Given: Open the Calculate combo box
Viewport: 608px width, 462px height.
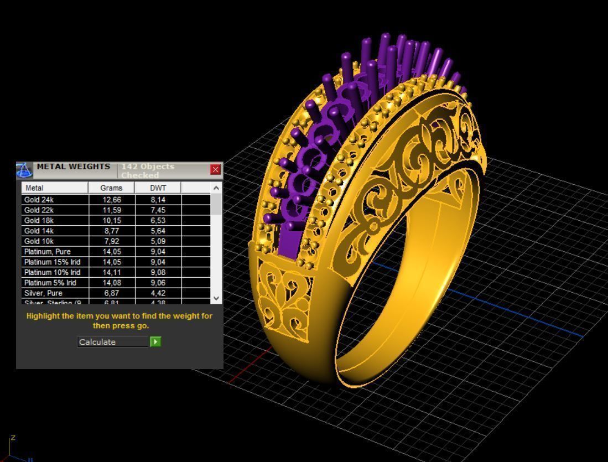Looking at the screenshot, I should pos(113,342).
